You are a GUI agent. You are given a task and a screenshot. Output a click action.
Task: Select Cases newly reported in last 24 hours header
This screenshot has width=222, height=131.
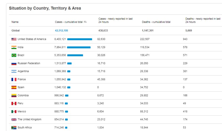pos(115,20)
